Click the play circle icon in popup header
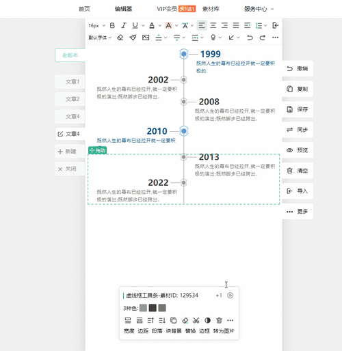 pyautogui.click(x=231, y=296)
